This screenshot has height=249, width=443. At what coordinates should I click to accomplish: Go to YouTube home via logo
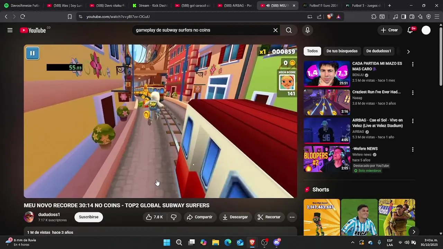(33, 30)
